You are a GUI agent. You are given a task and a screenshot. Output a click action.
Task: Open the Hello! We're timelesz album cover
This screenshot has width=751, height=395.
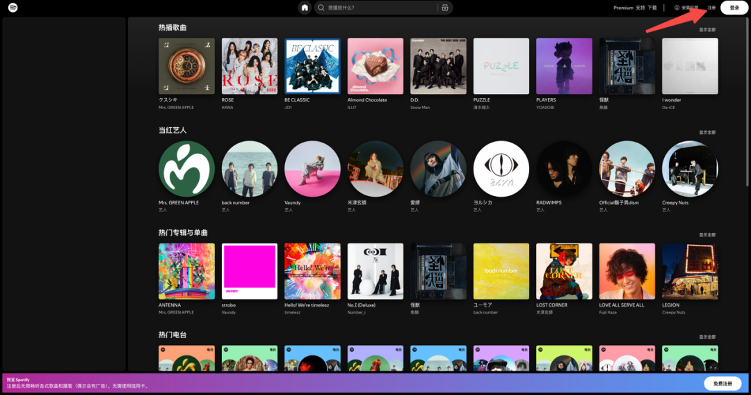tap(312, 271)
